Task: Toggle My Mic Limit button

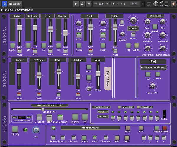Action: click(x=103, y=35)
